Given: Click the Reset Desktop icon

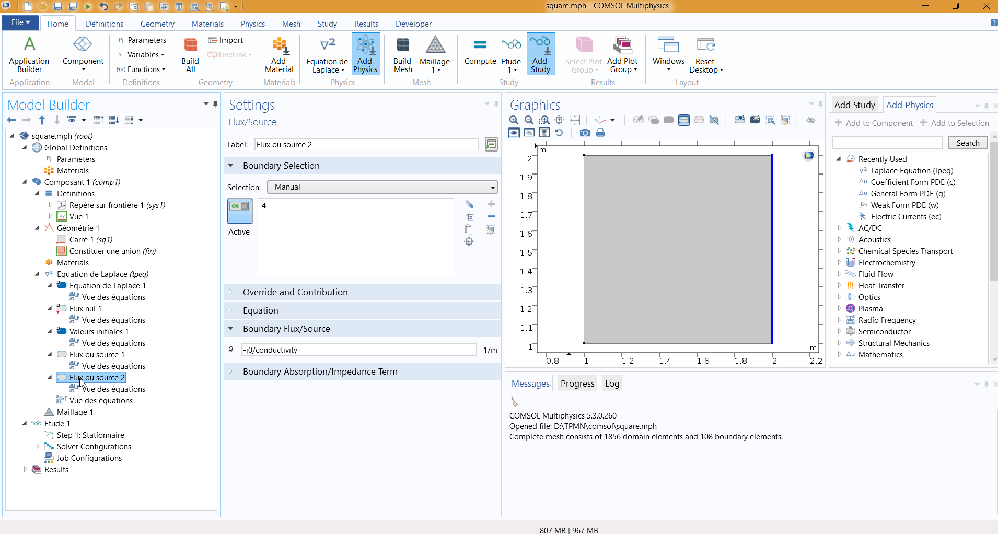Looking at the screenshot, I should click(705, 55).
